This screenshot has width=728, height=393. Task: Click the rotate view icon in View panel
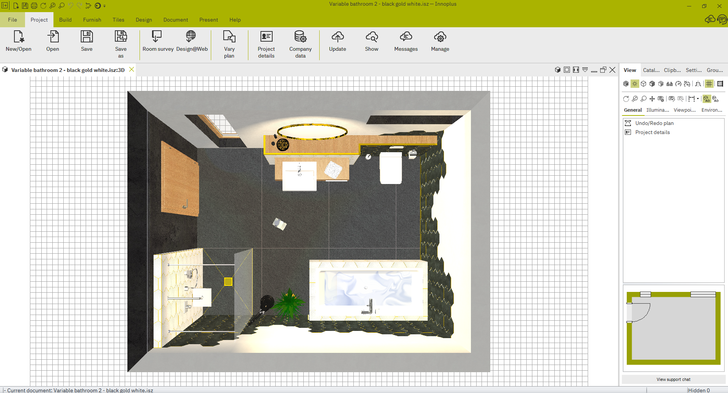[626, 99]
